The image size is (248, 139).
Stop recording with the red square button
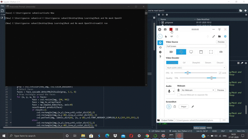click(x=171, y=29)
